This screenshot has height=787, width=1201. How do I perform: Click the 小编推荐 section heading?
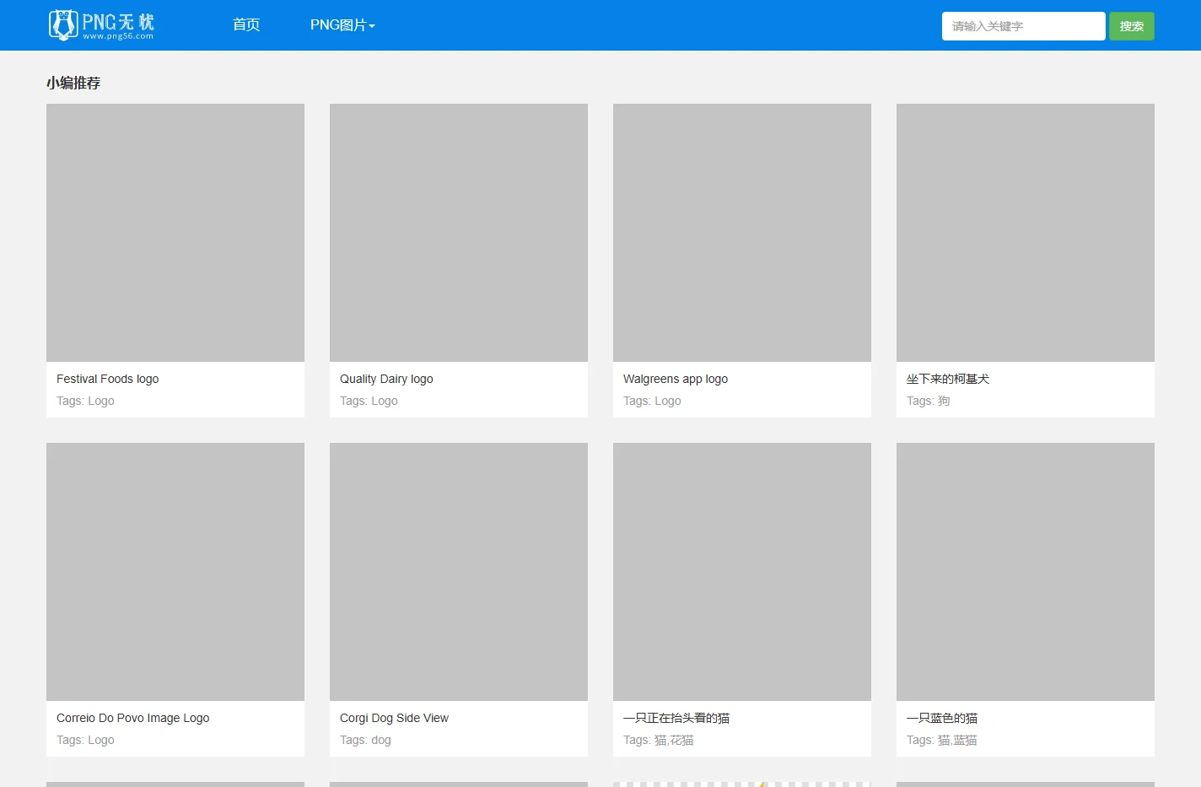[73, 83]
